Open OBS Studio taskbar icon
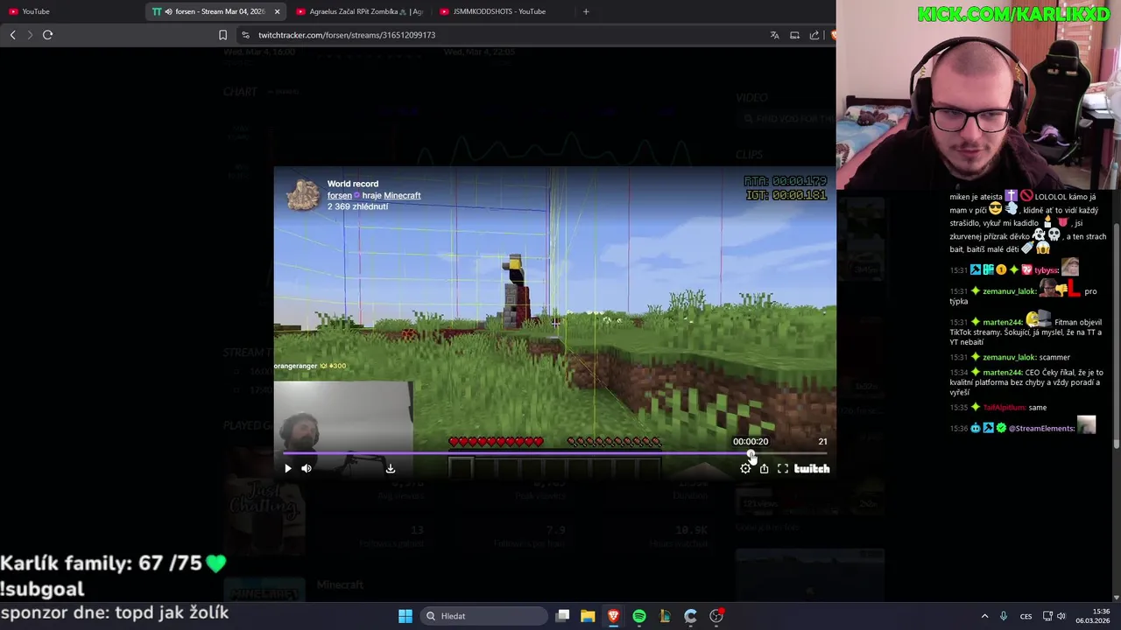 click(x=716, y=616)
